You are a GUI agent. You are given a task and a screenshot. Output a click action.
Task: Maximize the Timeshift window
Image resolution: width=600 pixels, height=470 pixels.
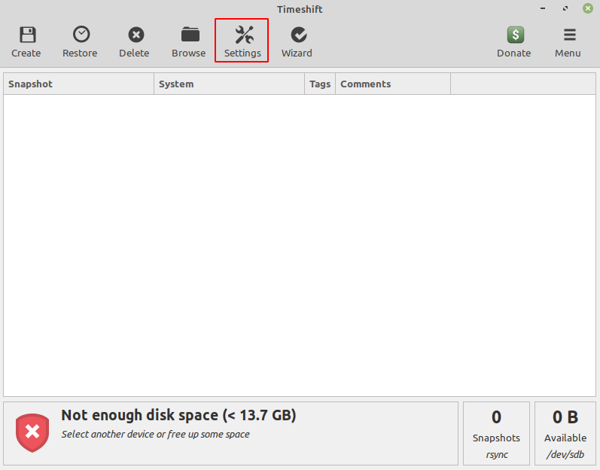tap(565, 9)
